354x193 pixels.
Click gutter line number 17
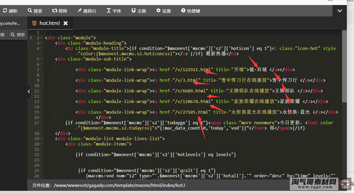coord(37,123)
